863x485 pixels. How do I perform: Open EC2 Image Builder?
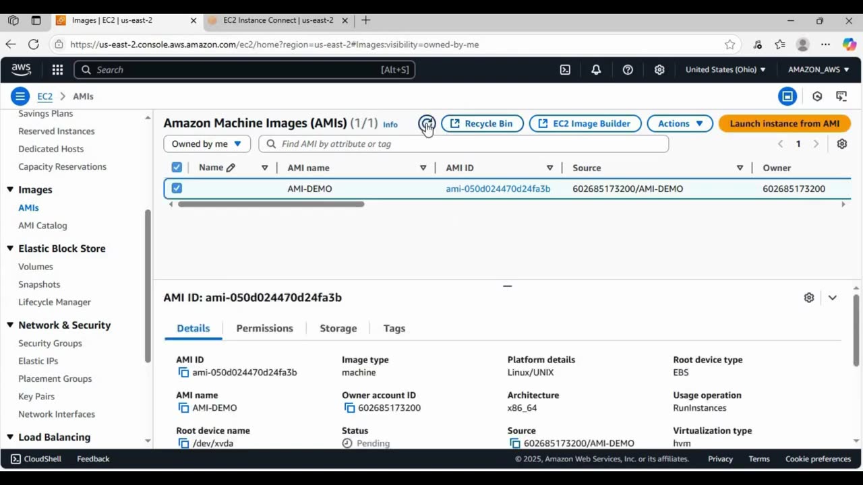(x=585, y=123)
